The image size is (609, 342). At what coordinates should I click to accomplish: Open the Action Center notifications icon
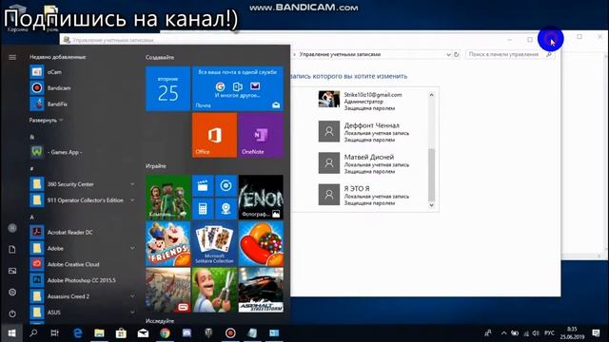[596, 333]
